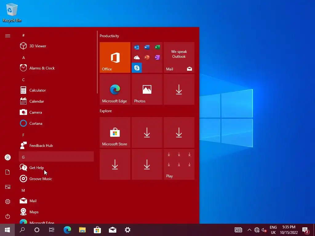This screenshot has width=315, height=236.
Task: Open the Microsoft Store tile
Action: tap(115, 132)
